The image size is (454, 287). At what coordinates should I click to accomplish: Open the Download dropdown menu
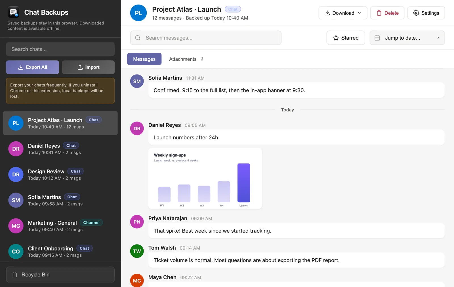343,13
